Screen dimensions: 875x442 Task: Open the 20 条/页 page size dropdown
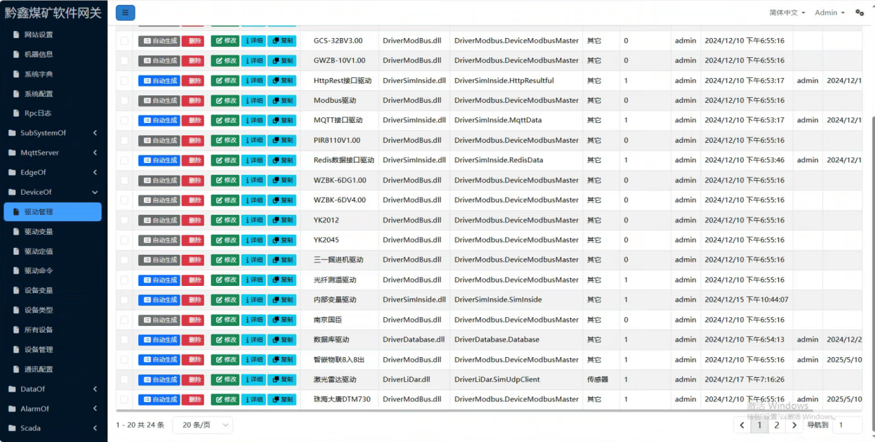pos(203,425)
